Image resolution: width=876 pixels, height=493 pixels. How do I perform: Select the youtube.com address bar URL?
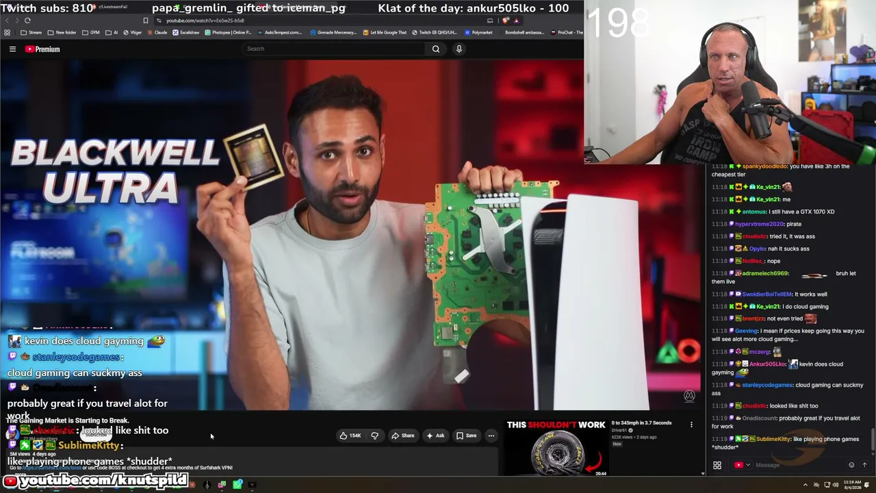(x=205, y=21)
